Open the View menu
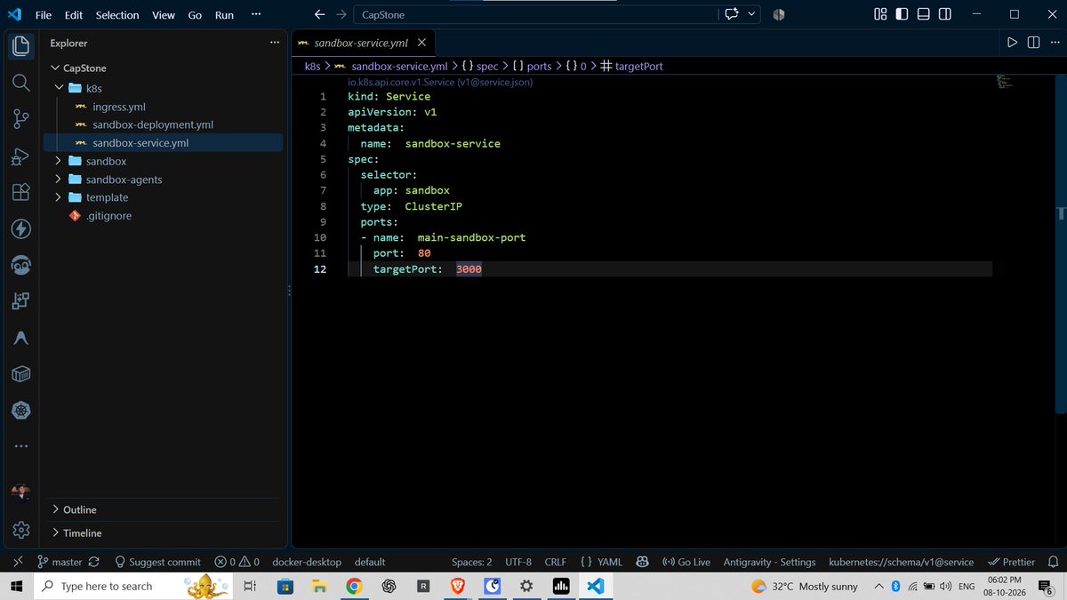1067x600 pixels. pos(164,14)
